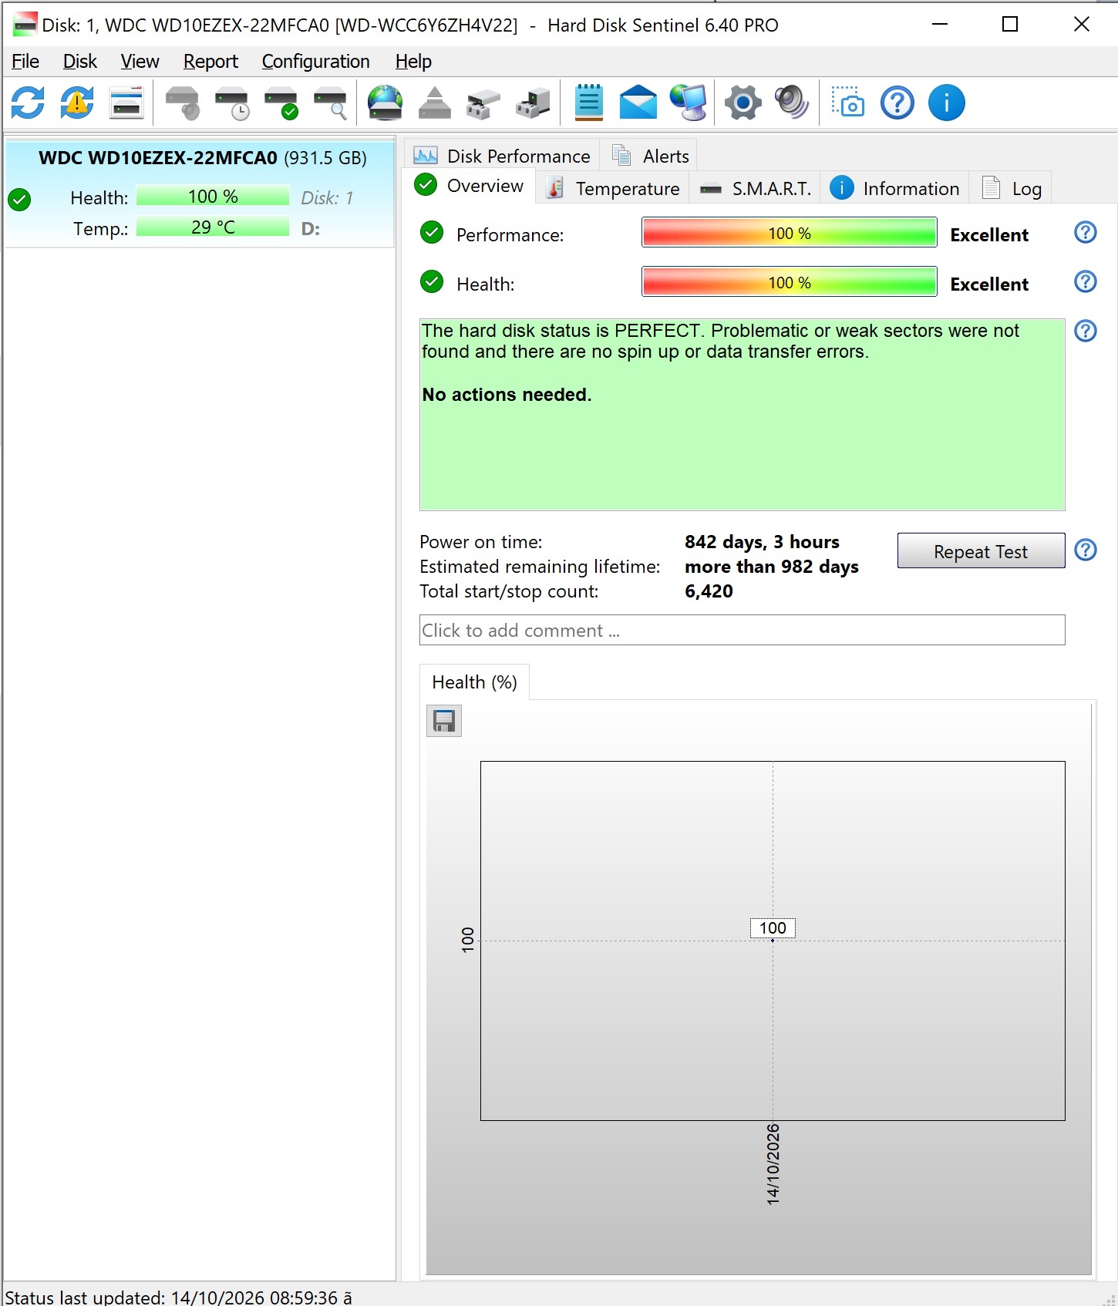1118x1306 pixels.
Task: Click the blue refresh arrows toolbar icon
Action: coord(28,103)
